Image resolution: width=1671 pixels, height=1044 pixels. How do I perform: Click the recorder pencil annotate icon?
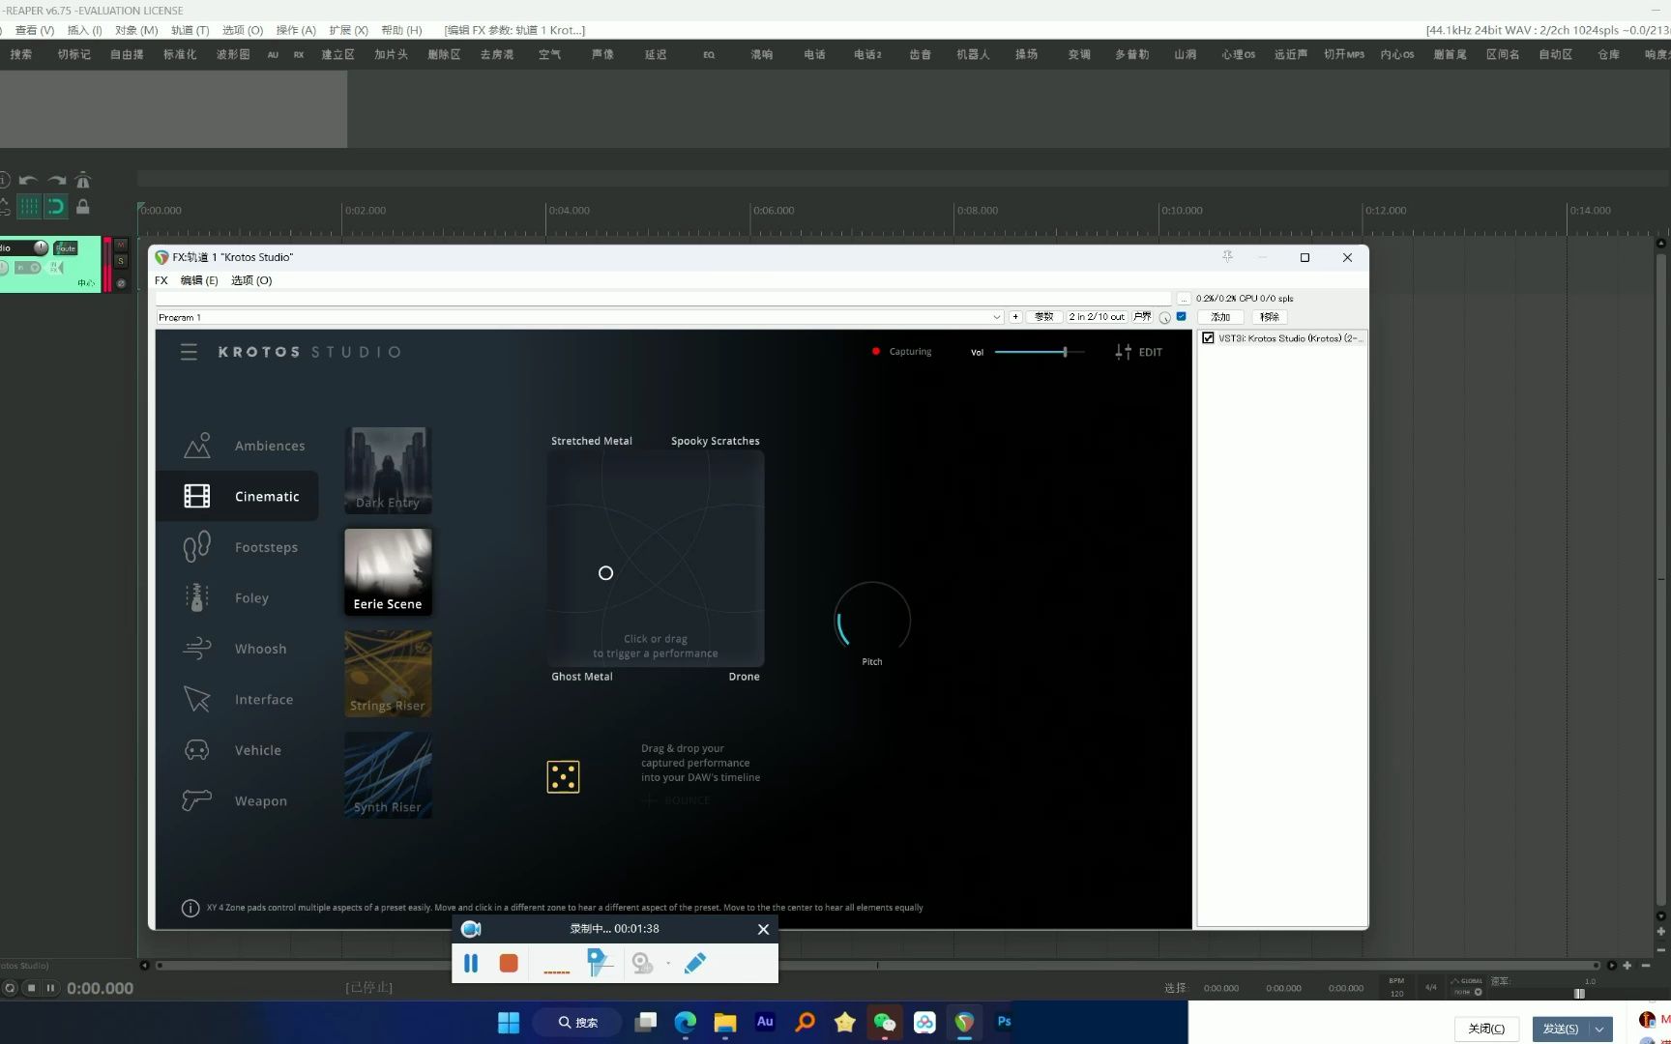[695, 963]
